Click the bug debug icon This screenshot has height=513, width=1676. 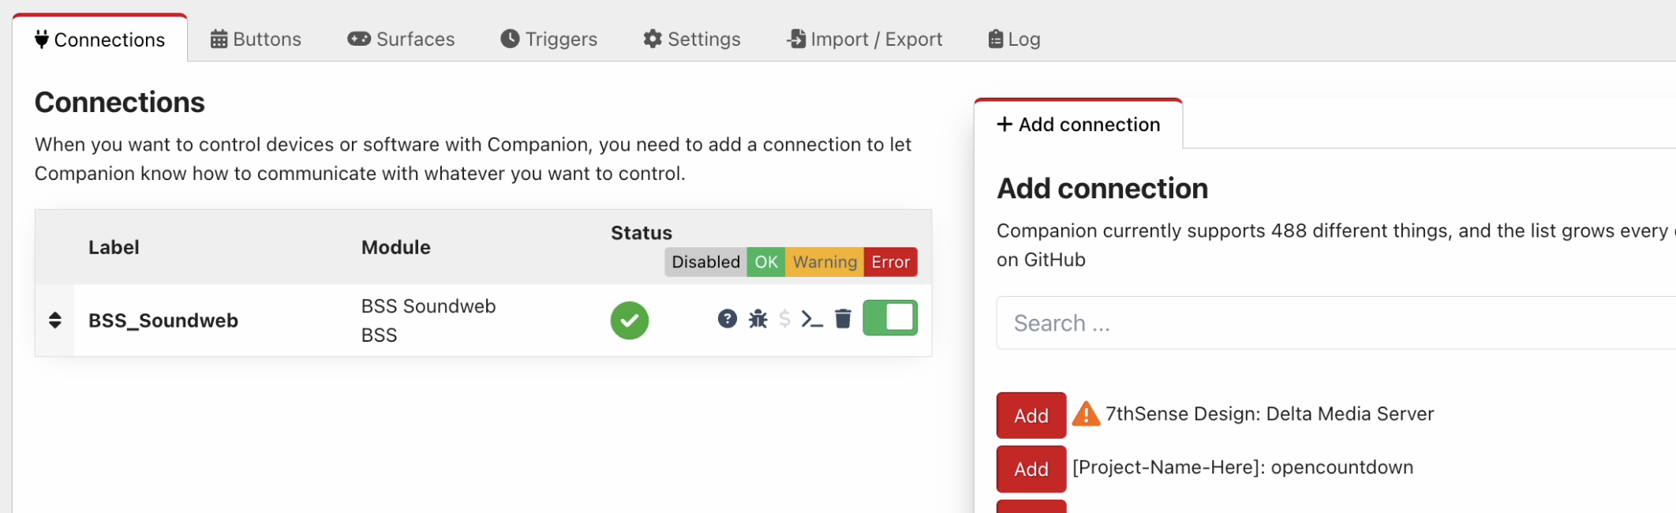pyautogui.click(x=758, y=319)
